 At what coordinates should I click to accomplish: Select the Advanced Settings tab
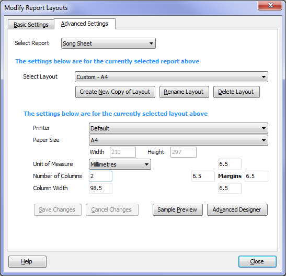pos(85,24)
